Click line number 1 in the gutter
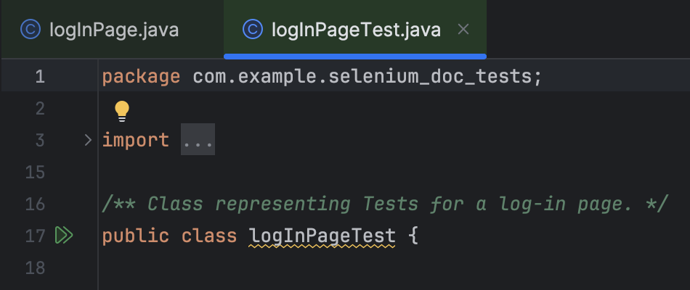This screenshot has height=290, width=690. click(40, 76)
